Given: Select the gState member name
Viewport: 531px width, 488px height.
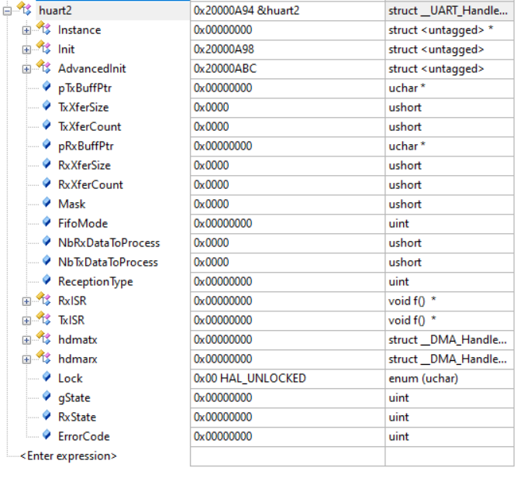Looking at the screenshot, I should coord(74,398).
